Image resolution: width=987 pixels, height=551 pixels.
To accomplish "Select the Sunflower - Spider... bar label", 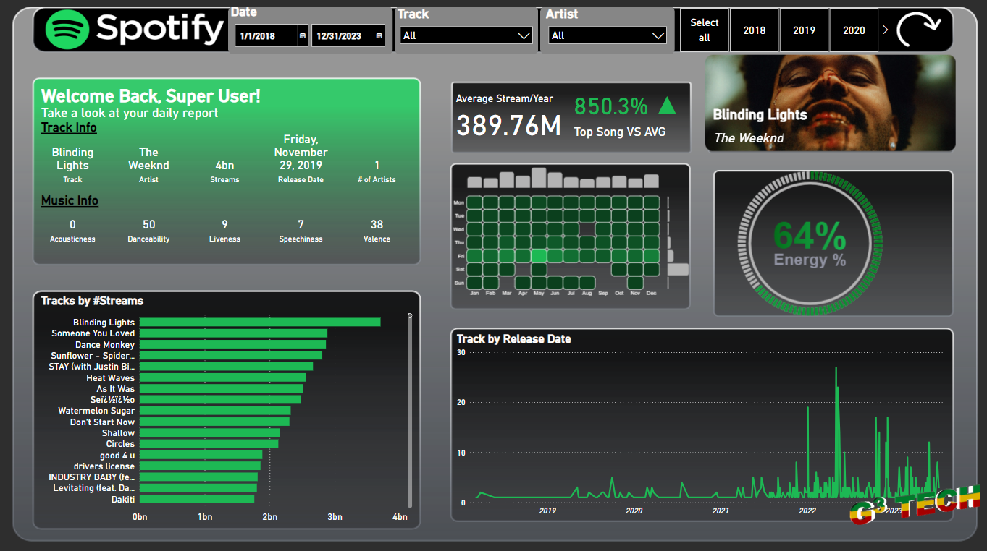I will 93,356.
